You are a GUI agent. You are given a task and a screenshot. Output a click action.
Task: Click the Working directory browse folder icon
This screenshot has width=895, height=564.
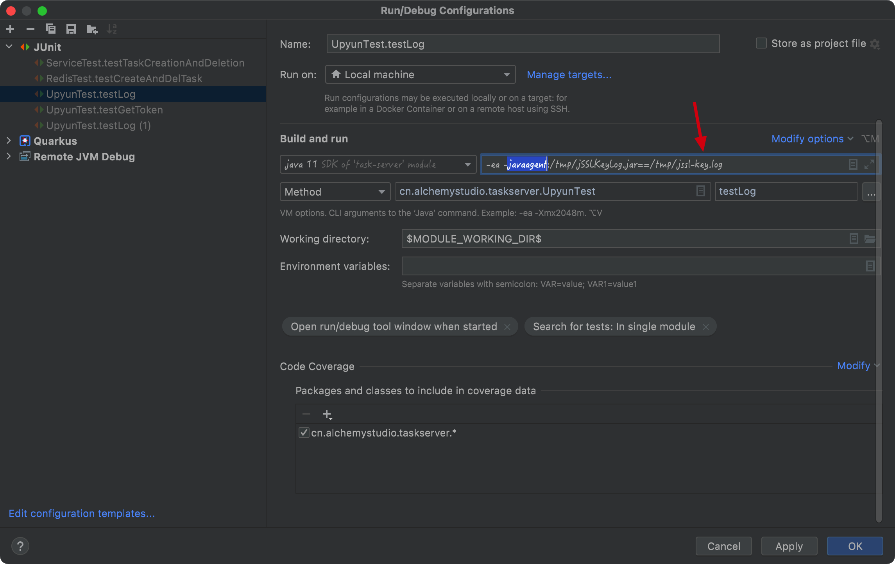870,239
